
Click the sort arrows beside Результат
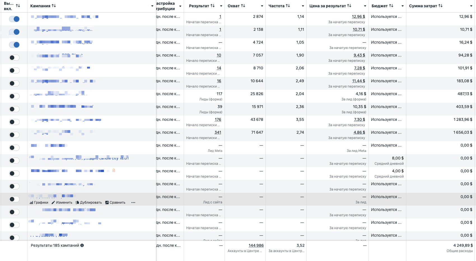click(x=213, y=6)
